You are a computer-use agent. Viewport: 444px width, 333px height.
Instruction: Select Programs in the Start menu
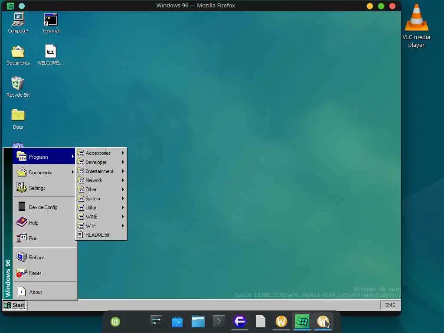click(x=44, y=156)
